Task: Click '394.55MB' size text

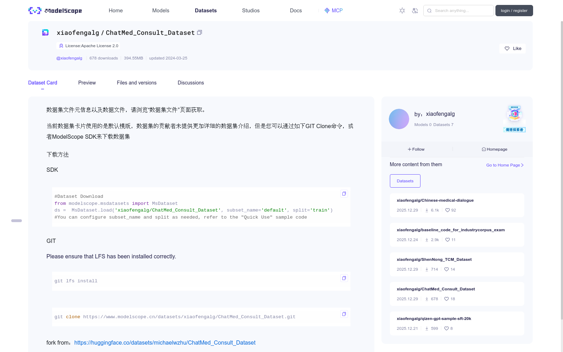Action: 133,58
